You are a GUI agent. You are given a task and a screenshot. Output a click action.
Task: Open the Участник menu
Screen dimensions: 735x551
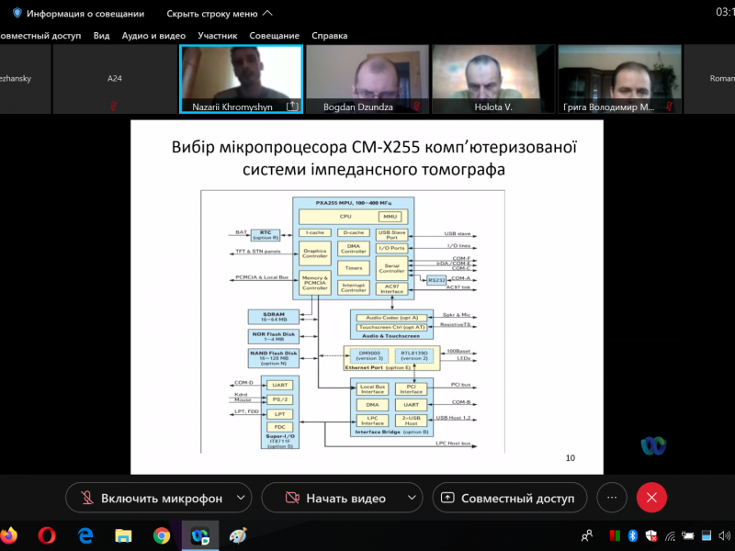[218, 36]
